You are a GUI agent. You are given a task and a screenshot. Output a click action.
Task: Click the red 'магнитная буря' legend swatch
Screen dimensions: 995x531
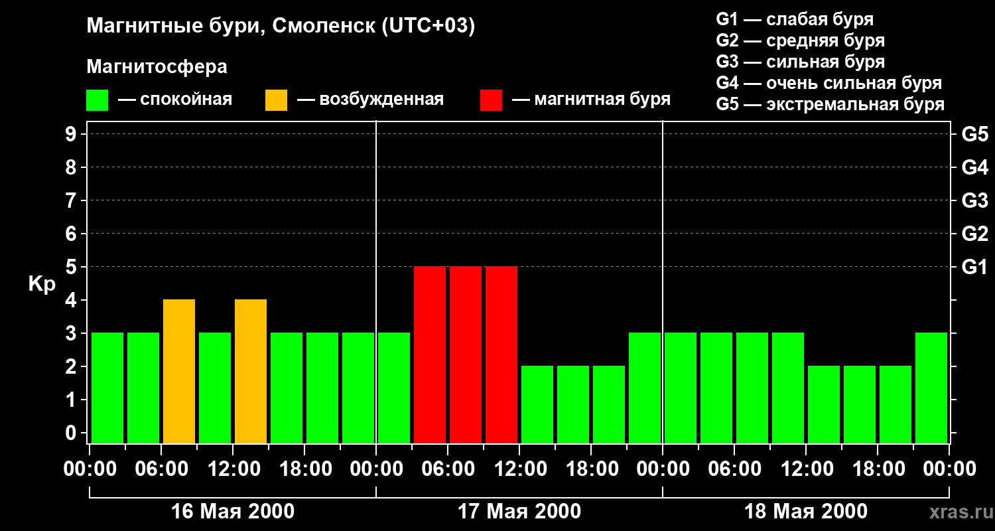pyautogui.click(x=491, y=100)
